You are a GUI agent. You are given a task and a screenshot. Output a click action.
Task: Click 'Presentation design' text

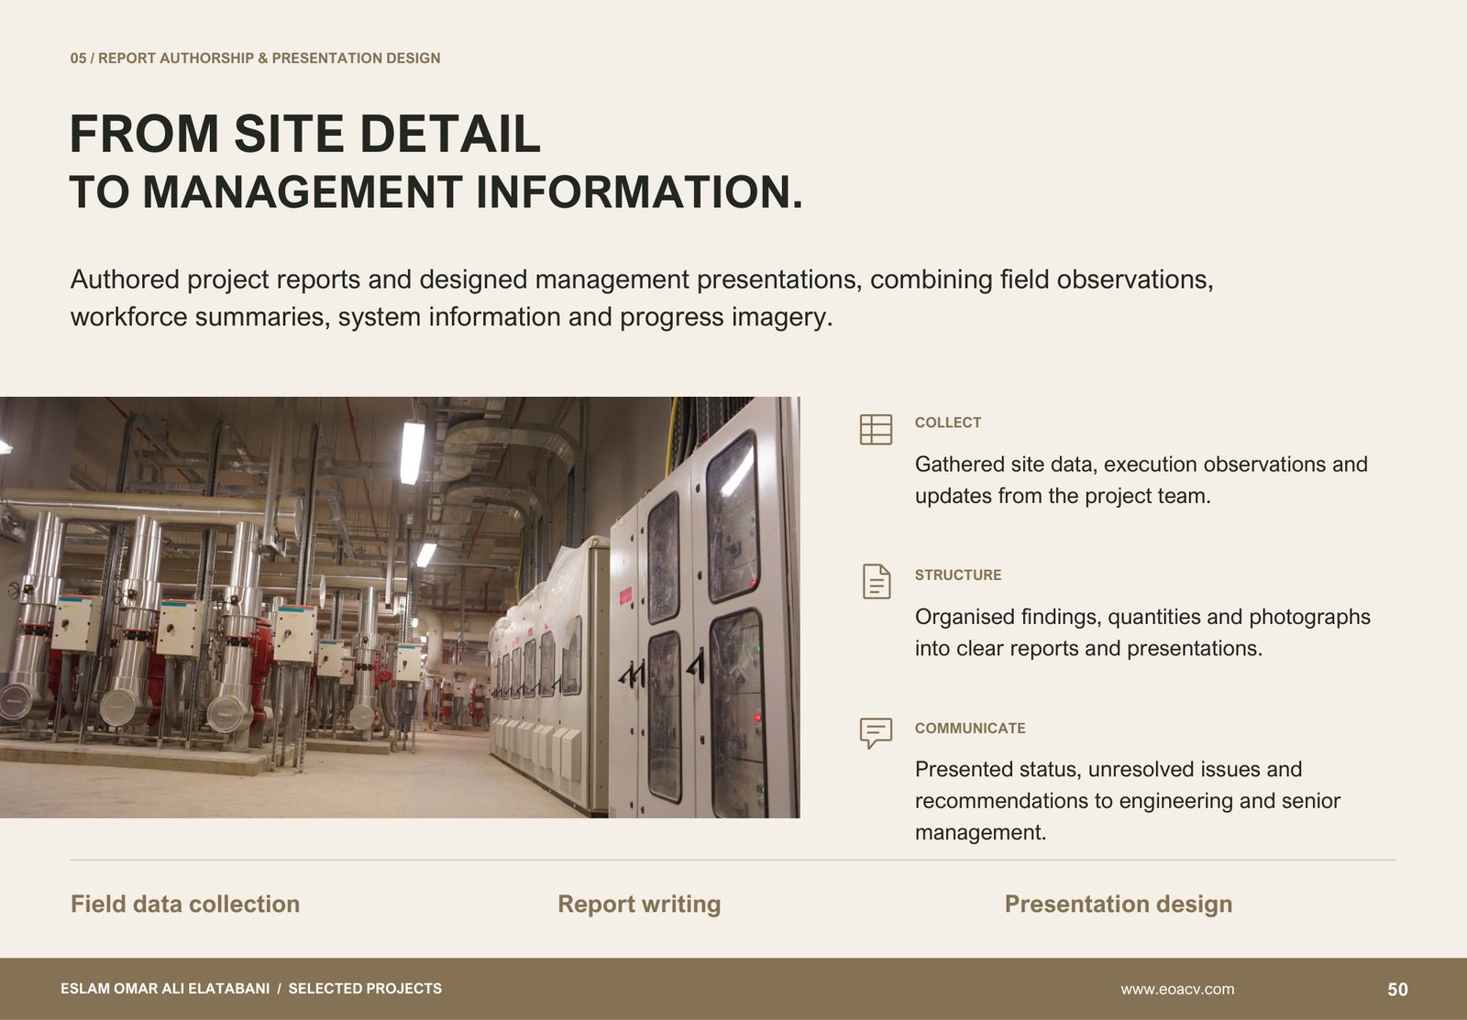coord(1119,904)
